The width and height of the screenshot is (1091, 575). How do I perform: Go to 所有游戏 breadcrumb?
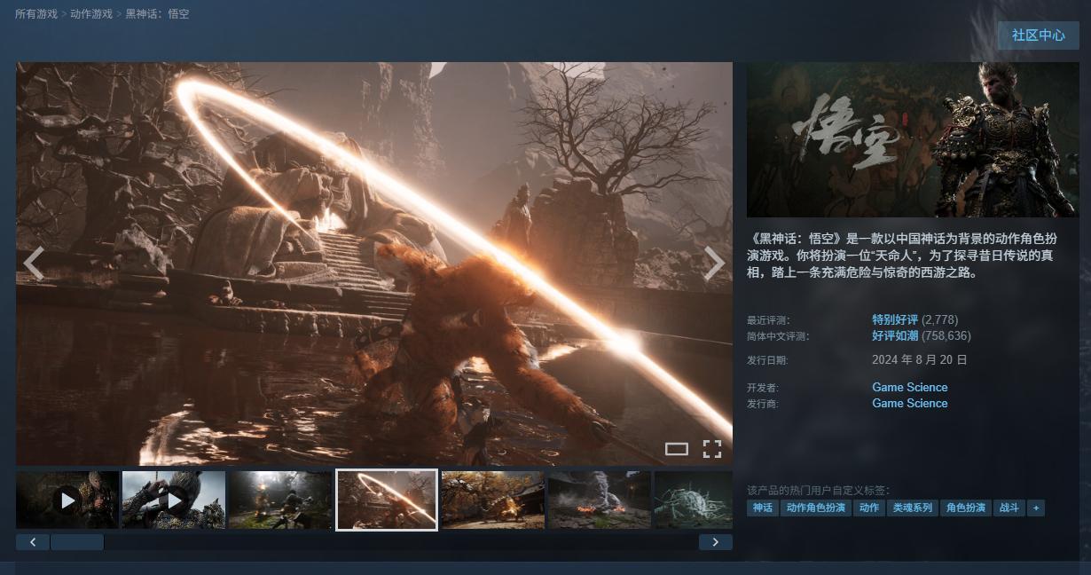(x=36, y=14)
